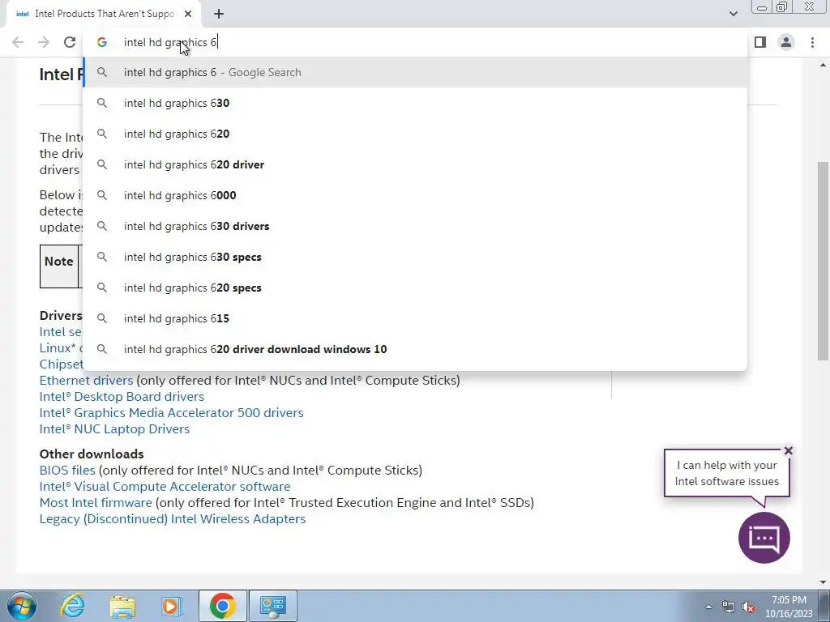Screen dimensions: 830x622
Task: Open Windows Explorer folder on taskbar
Action: [x=122, y=606]
